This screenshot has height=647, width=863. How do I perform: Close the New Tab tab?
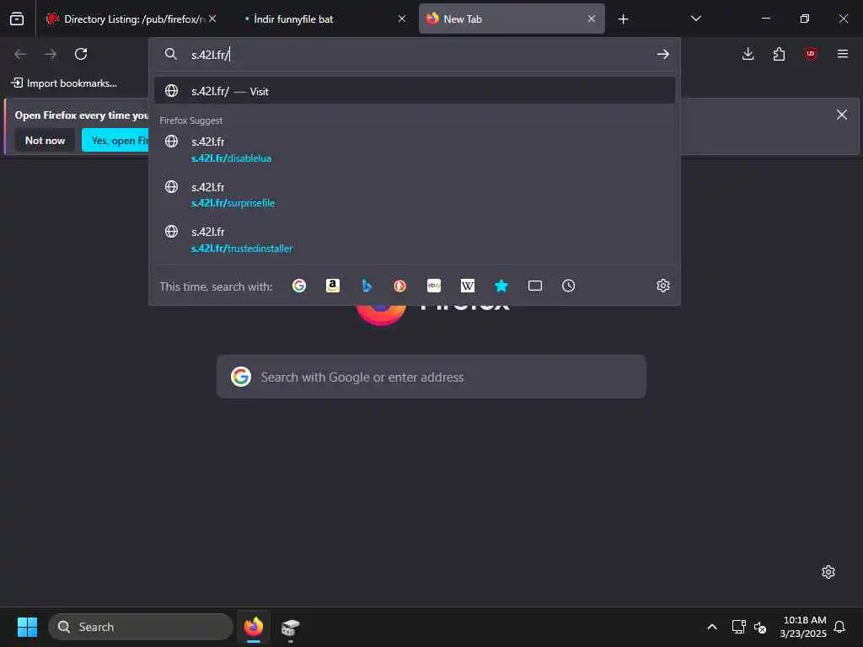pos(591,19)
